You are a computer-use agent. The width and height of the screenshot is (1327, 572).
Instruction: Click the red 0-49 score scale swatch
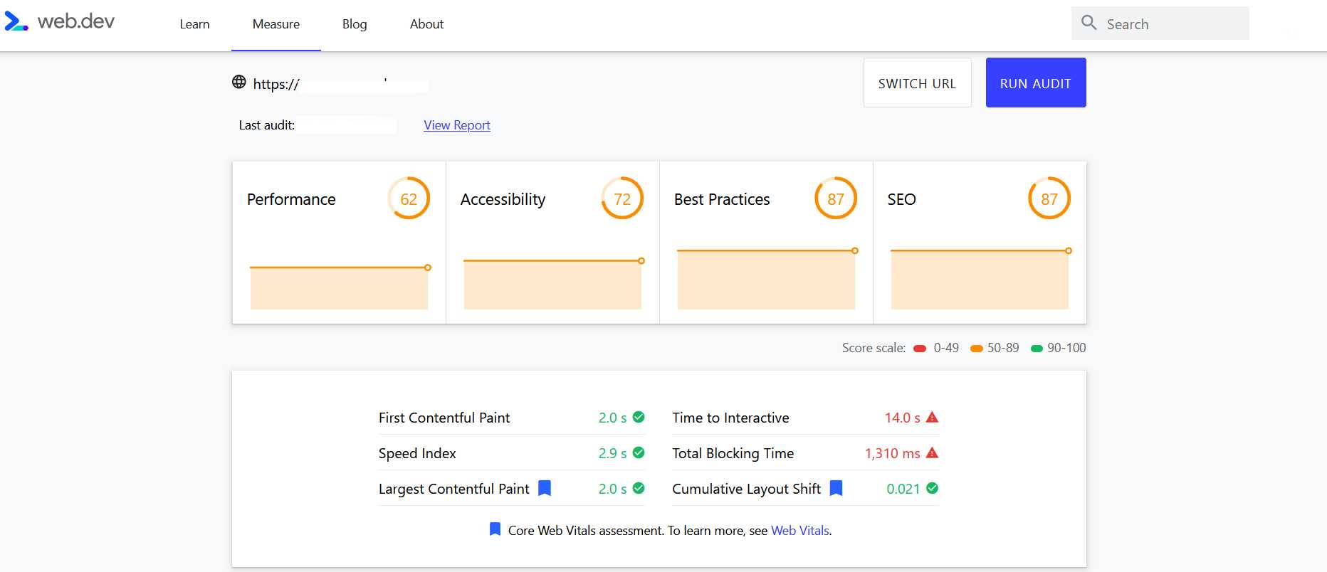tap(920, 348)
